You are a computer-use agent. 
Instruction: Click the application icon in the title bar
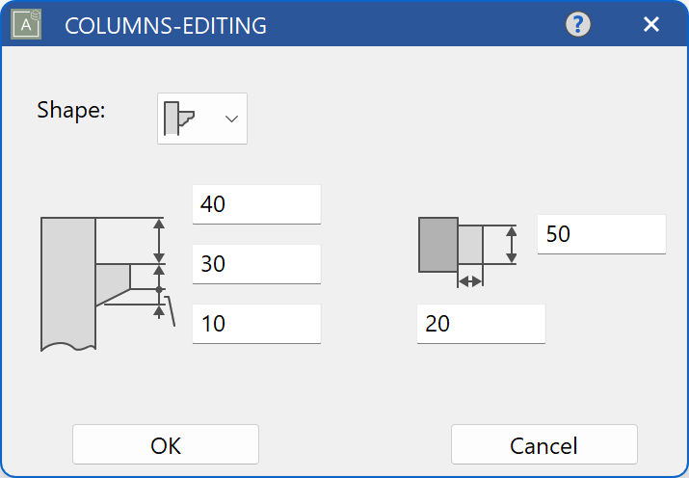pos(24,25)
